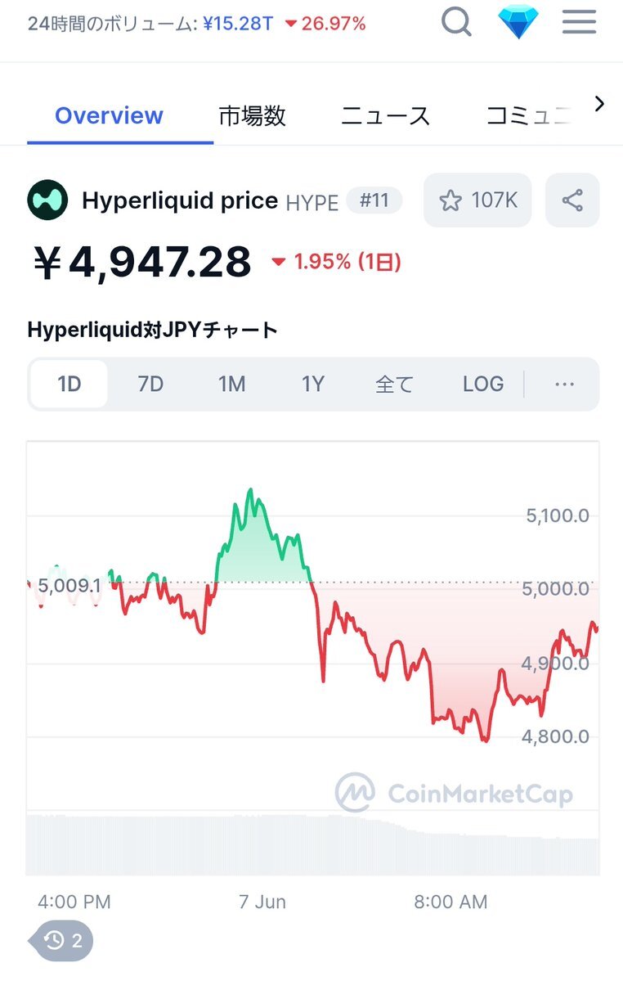Image resolution: width=623 pixels, height=981 pixels.
Task: Select the 全て time range
Action: (394, 384)
